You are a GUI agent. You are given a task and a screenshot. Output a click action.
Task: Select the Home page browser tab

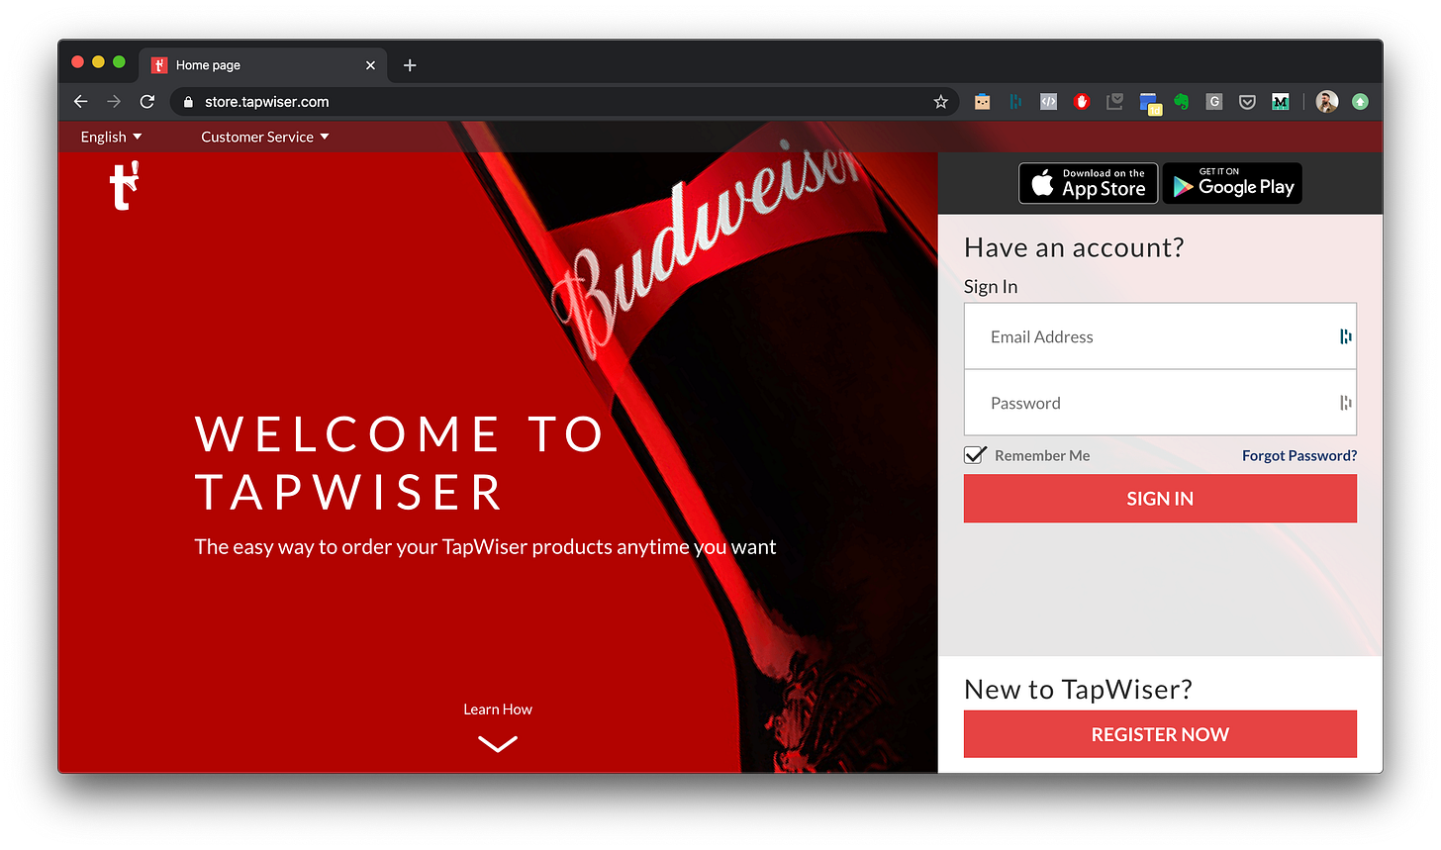pyautogui.click(x=263, y=65)
